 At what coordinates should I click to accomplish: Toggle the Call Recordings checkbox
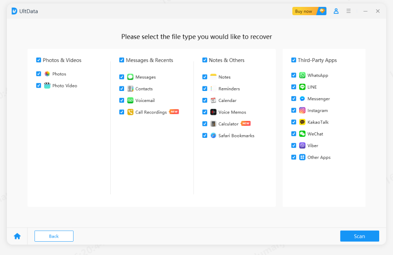[x=121, y=112]
